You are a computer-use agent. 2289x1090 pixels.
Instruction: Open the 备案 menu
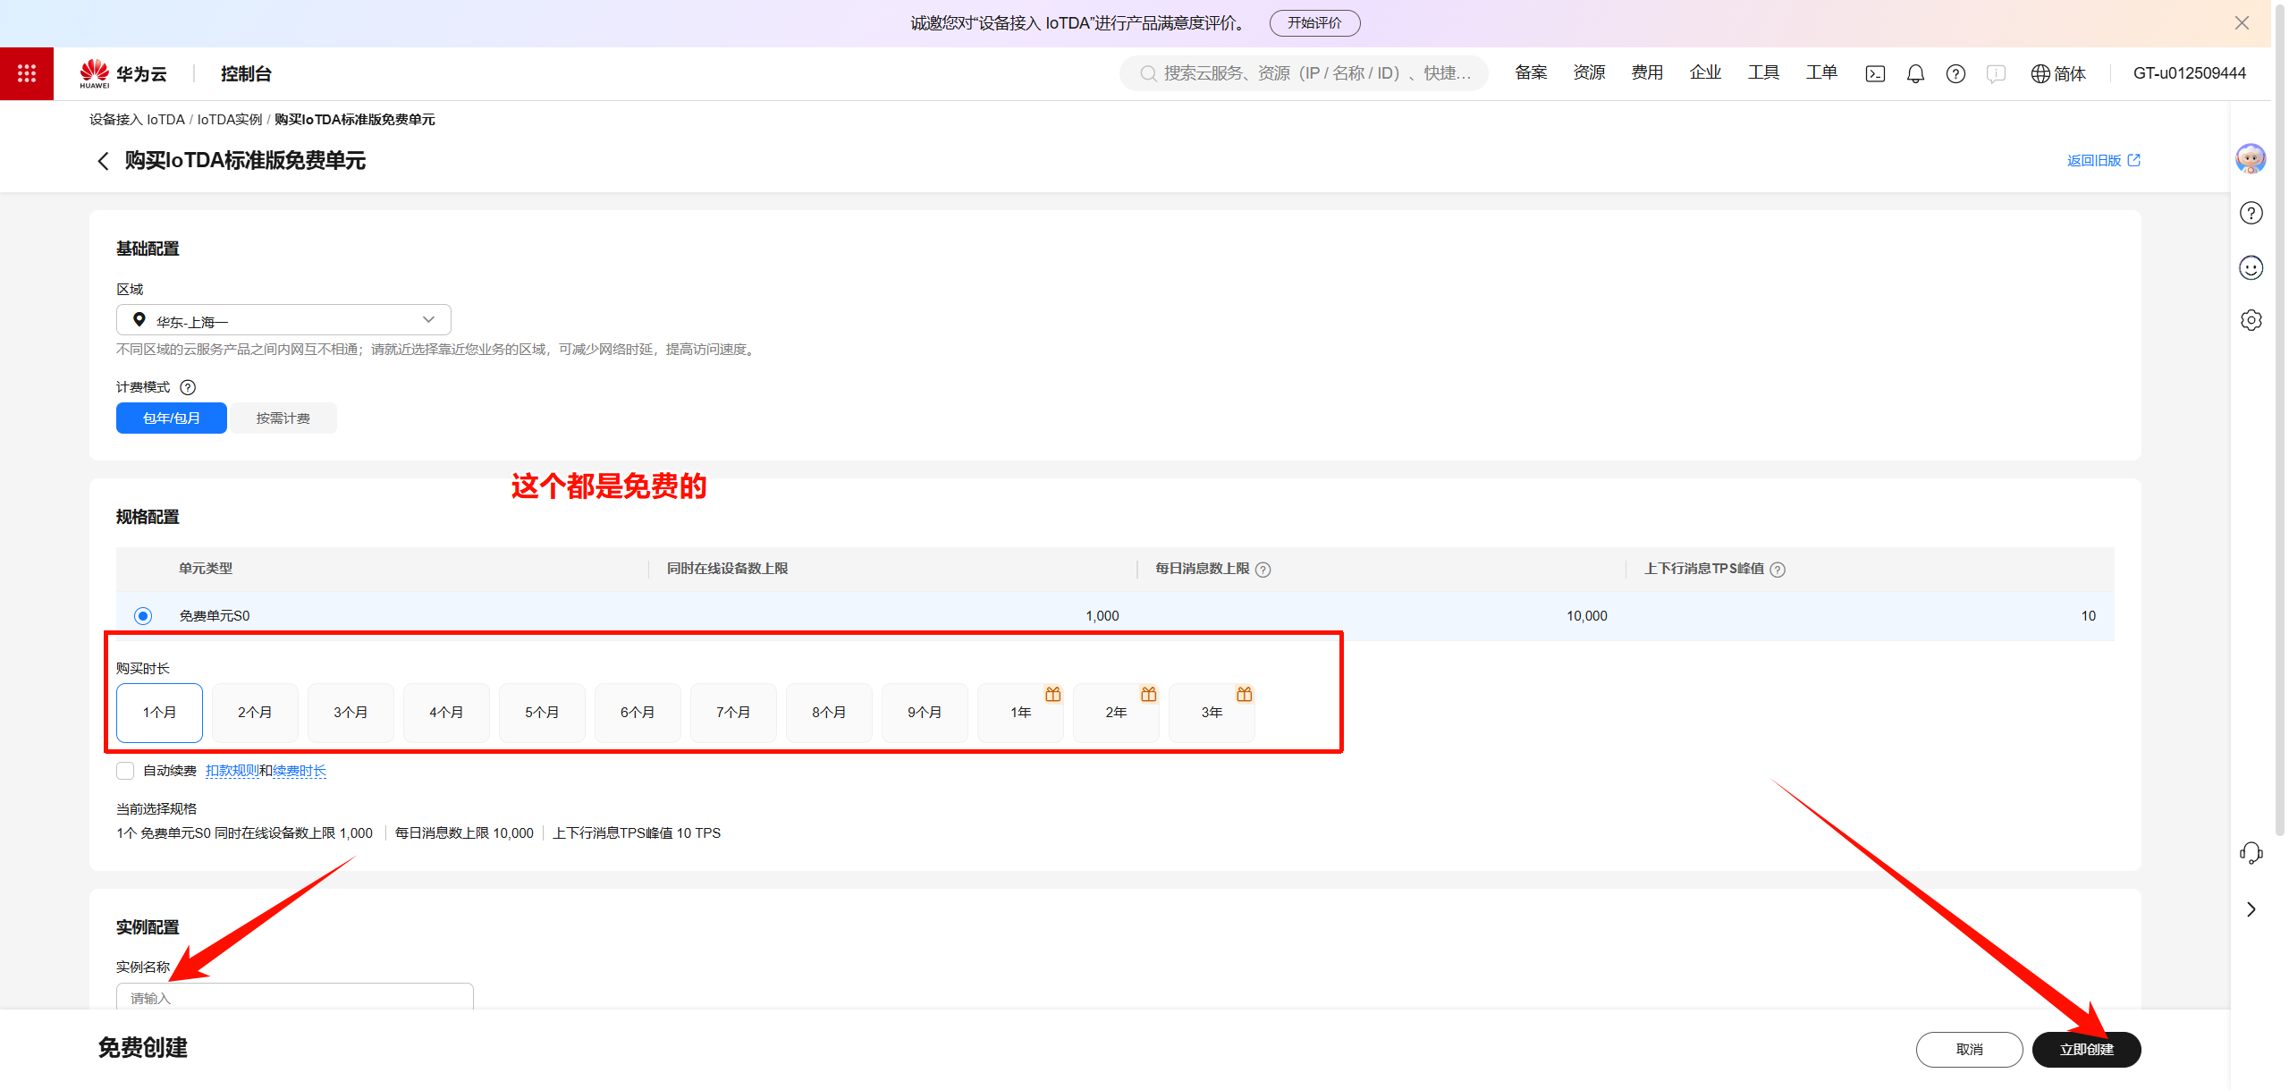(x=1531, y=72)
